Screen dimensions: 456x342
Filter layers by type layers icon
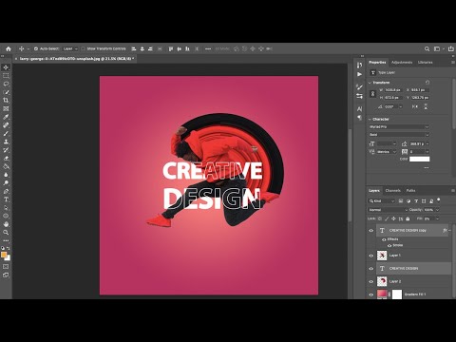click(416, 201)
